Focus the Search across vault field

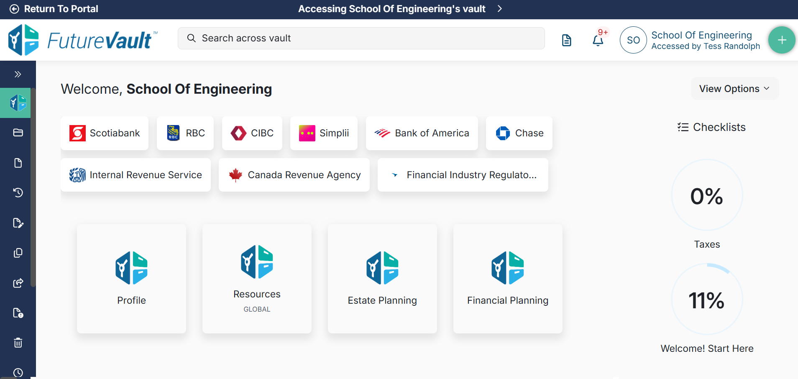pyautogui.click(x=361, y=38)
